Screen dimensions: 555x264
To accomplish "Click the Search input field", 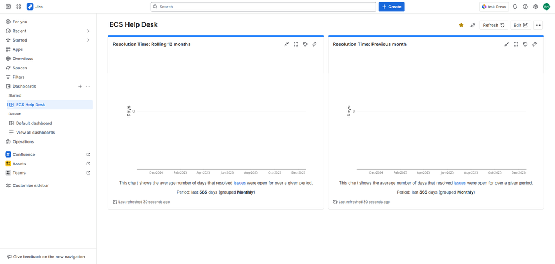I will 264,7.
